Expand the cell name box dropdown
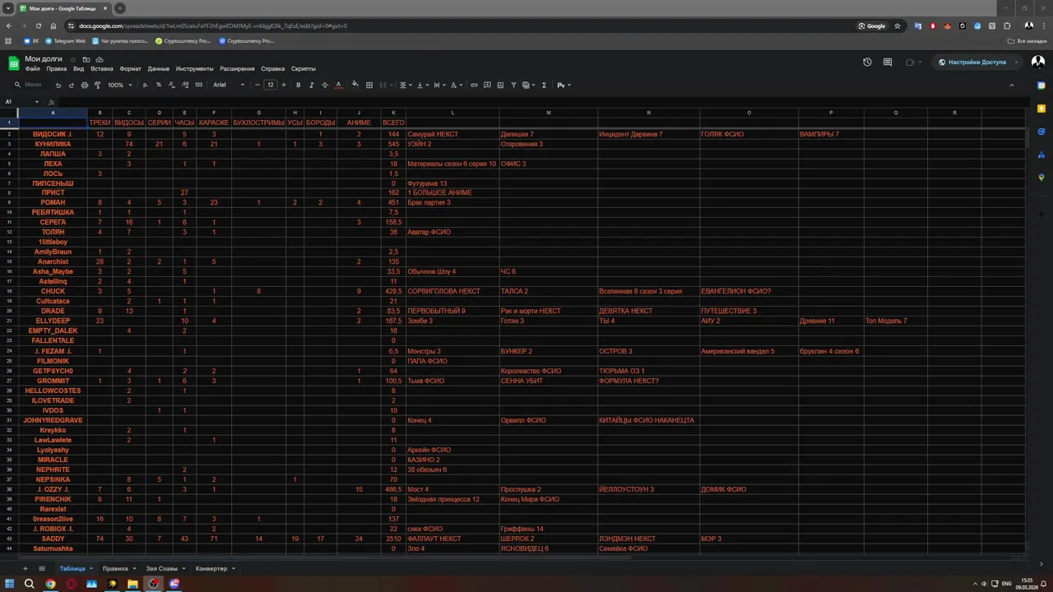Image resolution: width=1053 pixels, height=592 pixels. (37, 102)
